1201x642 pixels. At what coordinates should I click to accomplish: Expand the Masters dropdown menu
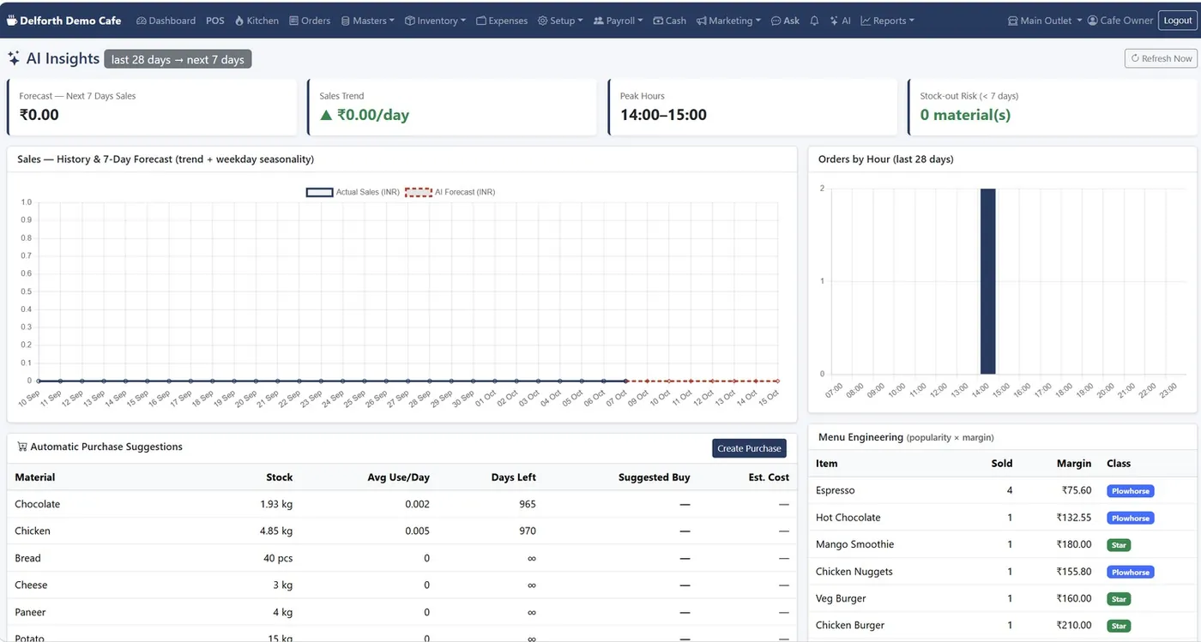(368, 21)
